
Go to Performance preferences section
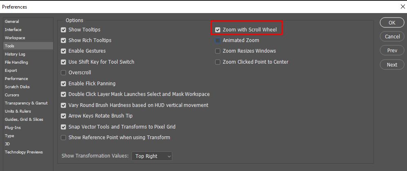click(x=16, y=78)
